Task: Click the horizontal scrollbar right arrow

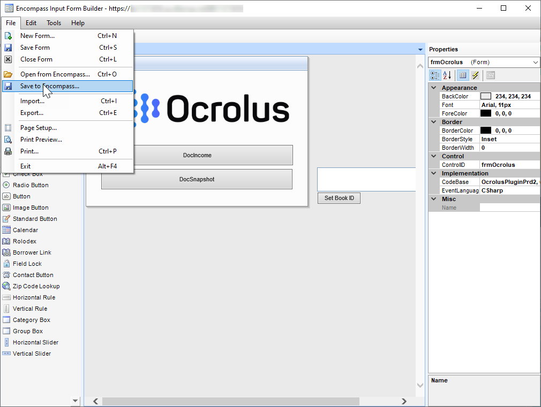Action: (404, 402)
